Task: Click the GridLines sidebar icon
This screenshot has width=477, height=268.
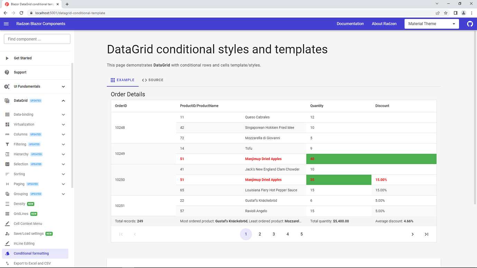Action: pos(7,214)
